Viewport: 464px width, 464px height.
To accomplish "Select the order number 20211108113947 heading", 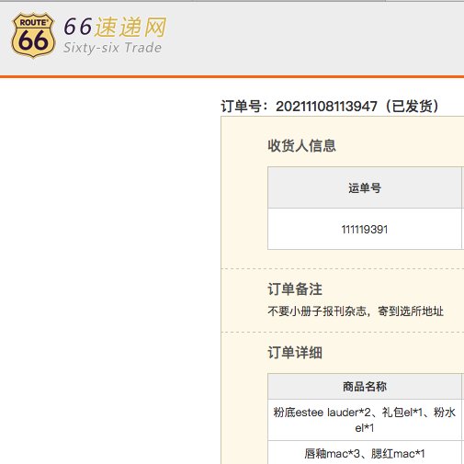I will (330, 107).
